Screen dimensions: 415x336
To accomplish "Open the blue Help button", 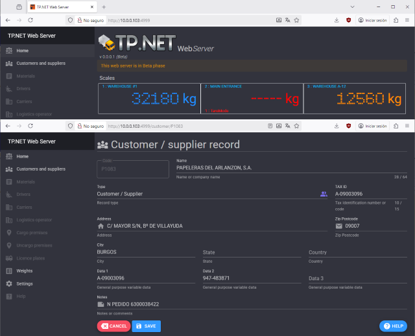I will click(x=393, y=326).
